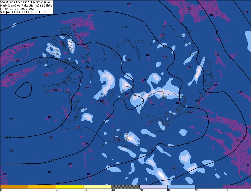Viewport: 251px width, 192px height.
Task: Click the '90' tick label under the color bar
Action: click(197, 190)
